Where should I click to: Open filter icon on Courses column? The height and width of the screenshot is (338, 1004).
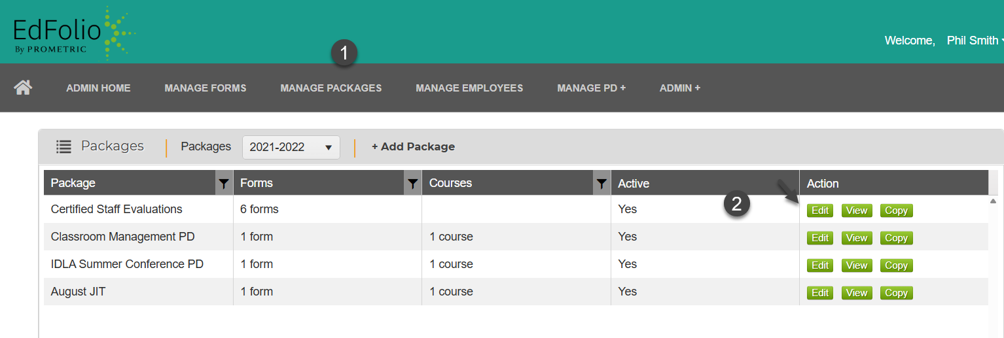pyautogui.click(x=601, y=184)
